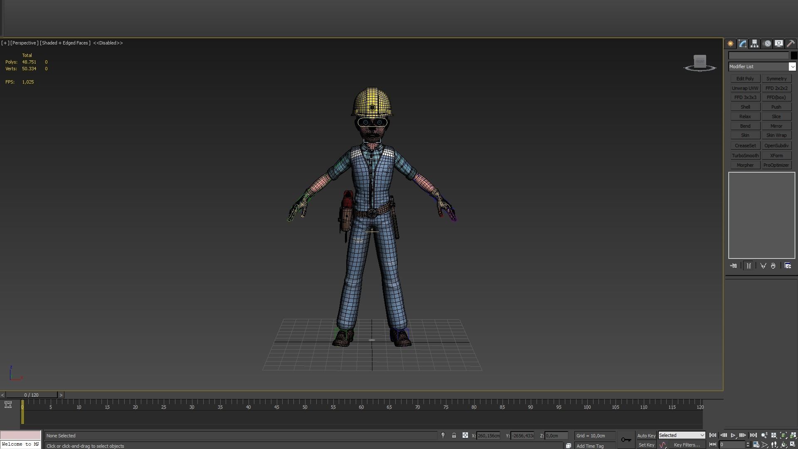Select Walk Through footsteps navigation icon
798x449 pixels.
coord(774,444)
